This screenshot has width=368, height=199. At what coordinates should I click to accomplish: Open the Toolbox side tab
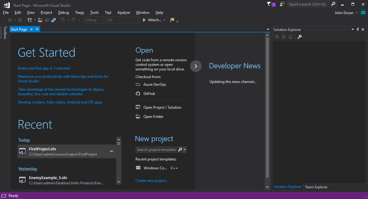point(5,32)
